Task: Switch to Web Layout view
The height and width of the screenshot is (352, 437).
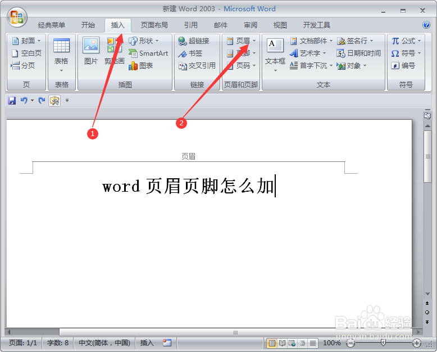Action: click(292, 343)
